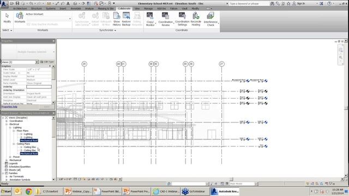This screenshot has height=196, width=349.
Task: Click the Legends node in Project Browser
Action: [x=13, y=163]
